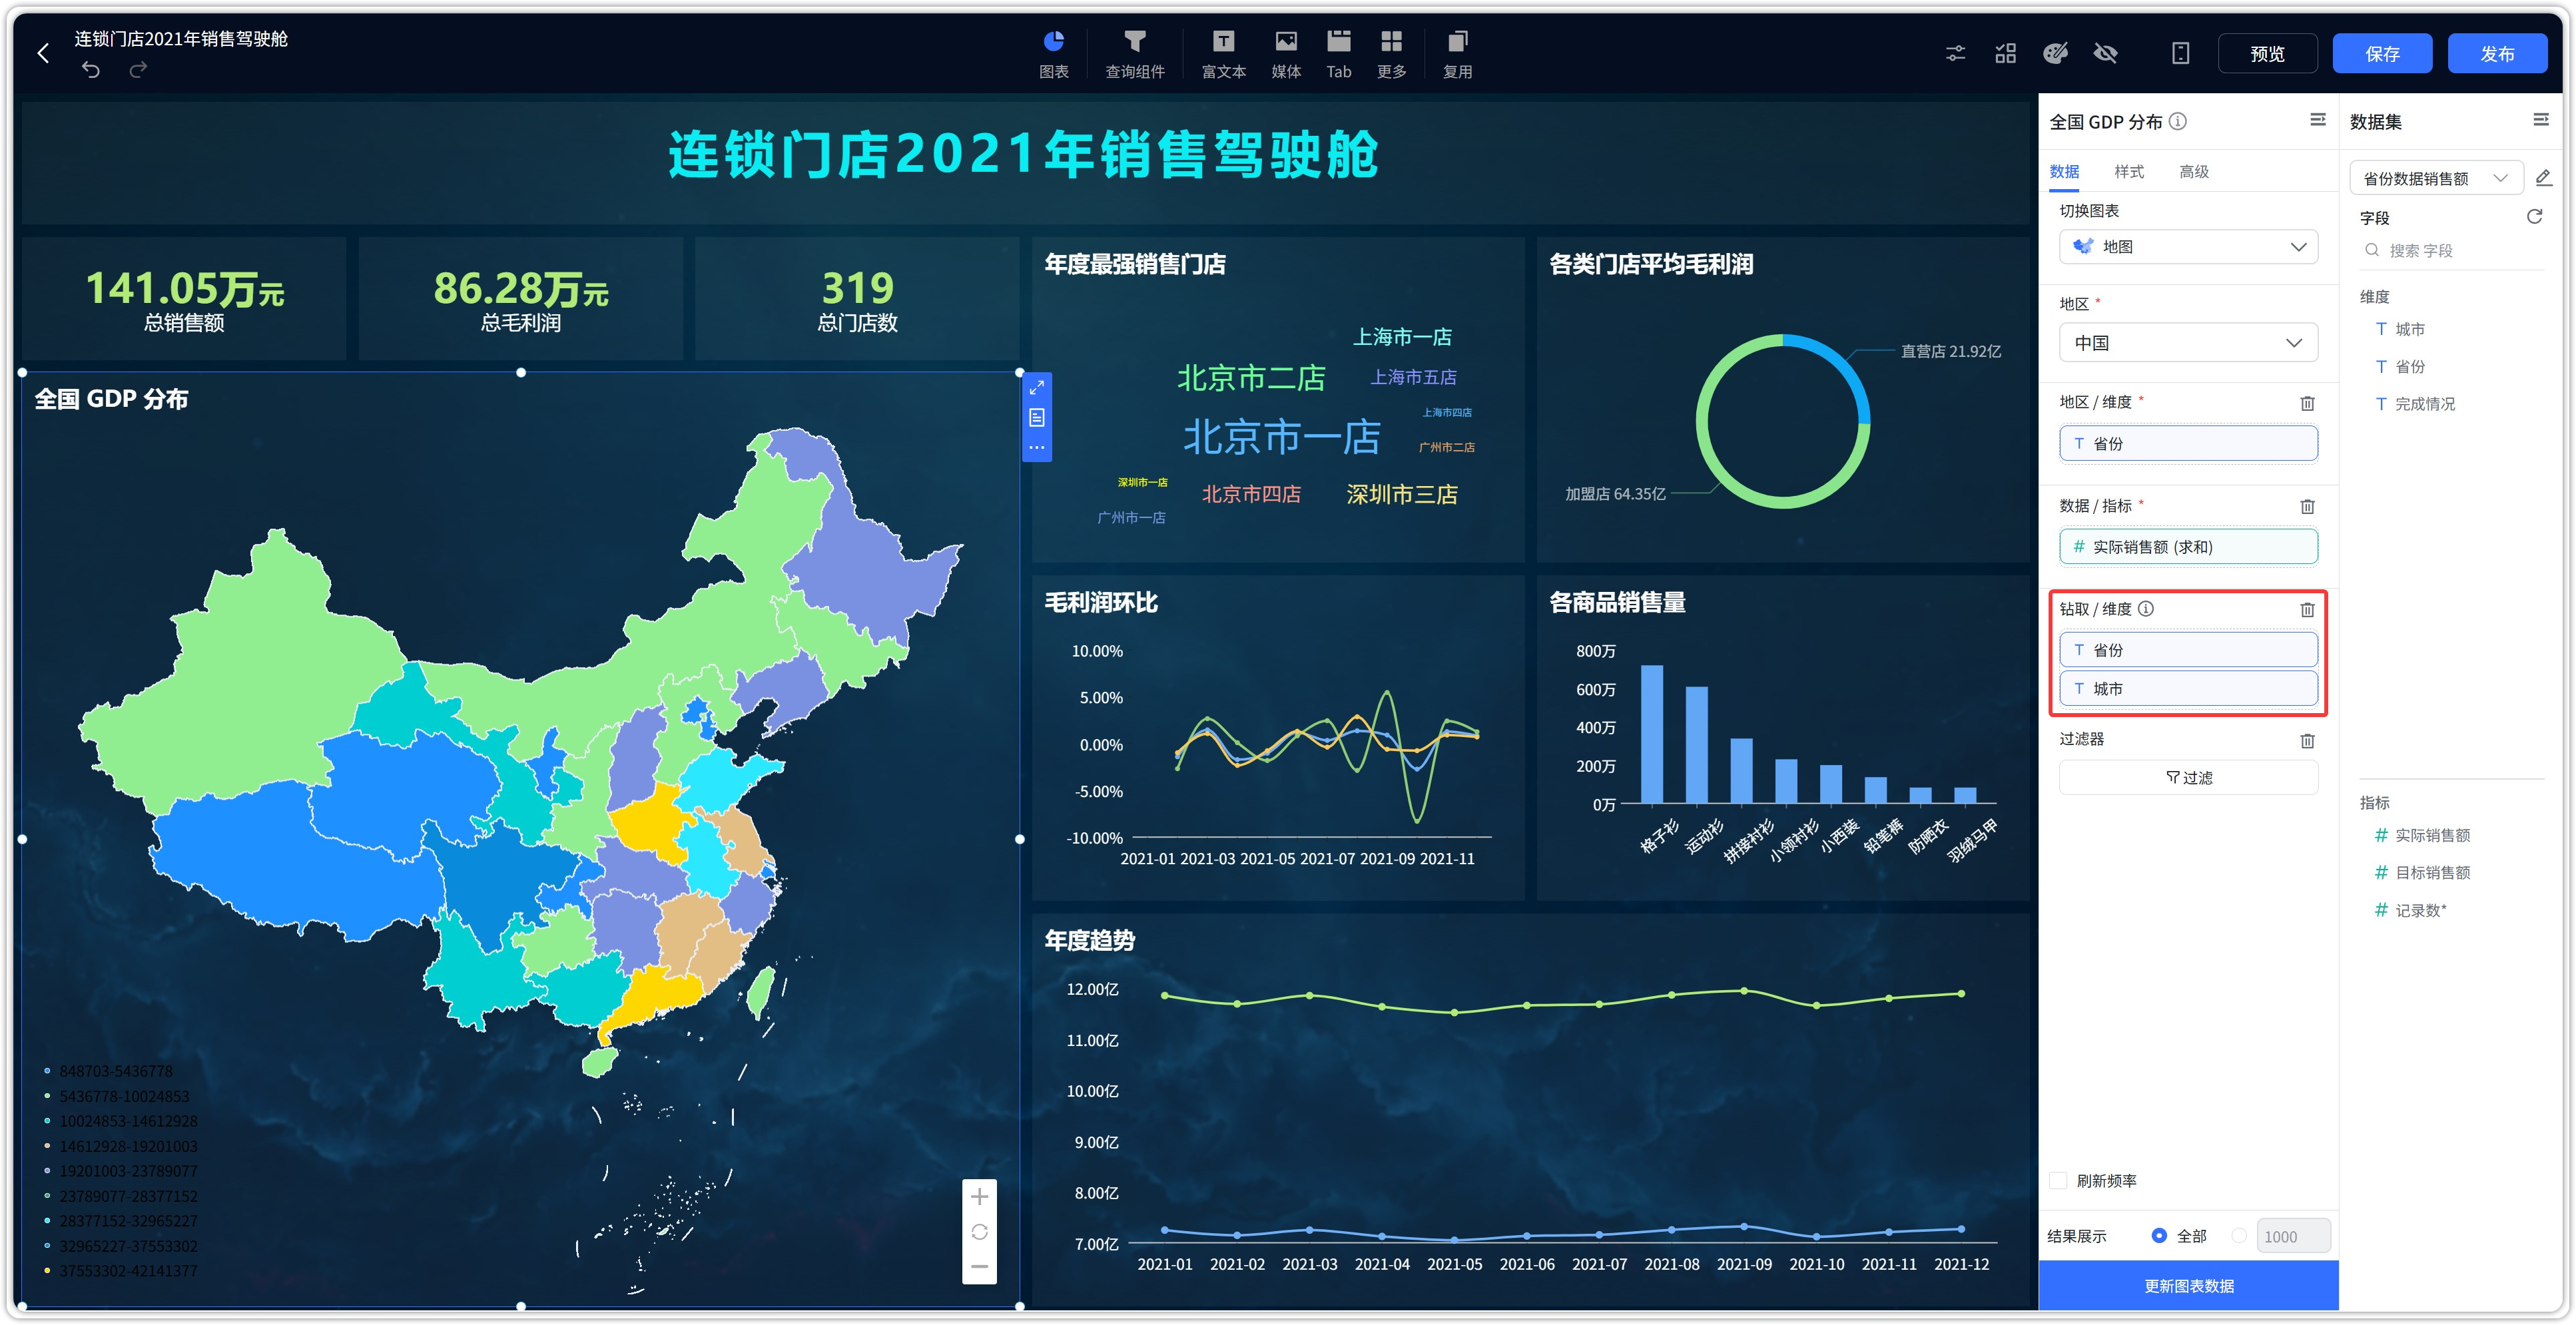Zoom in on the map
Screen dimensions: 2576x1325
(979, 1197)
